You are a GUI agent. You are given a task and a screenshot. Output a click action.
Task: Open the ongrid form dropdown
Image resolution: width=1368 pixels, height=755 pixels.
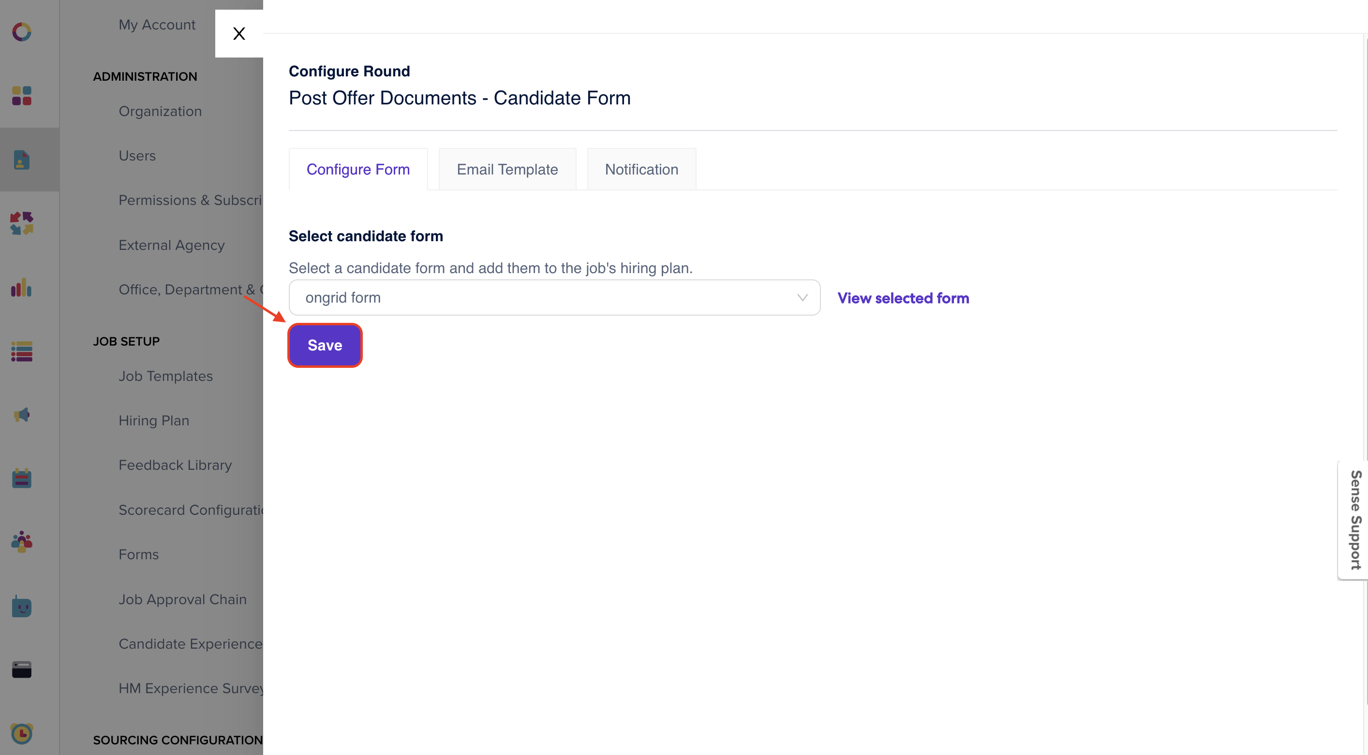(x=554, y=297)
